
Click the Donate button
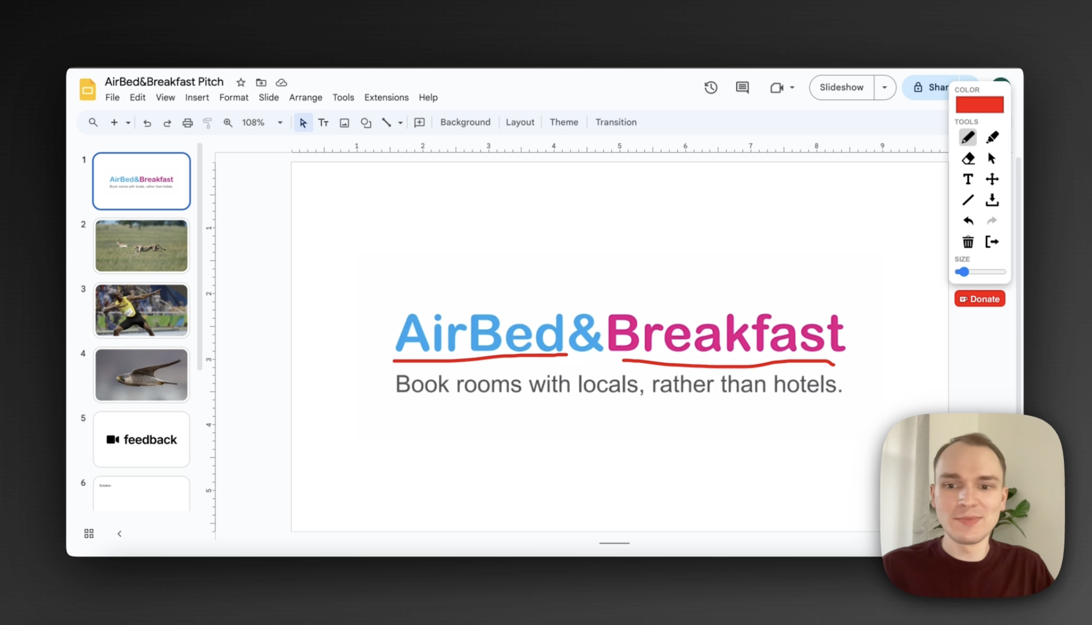pos(980,299)
